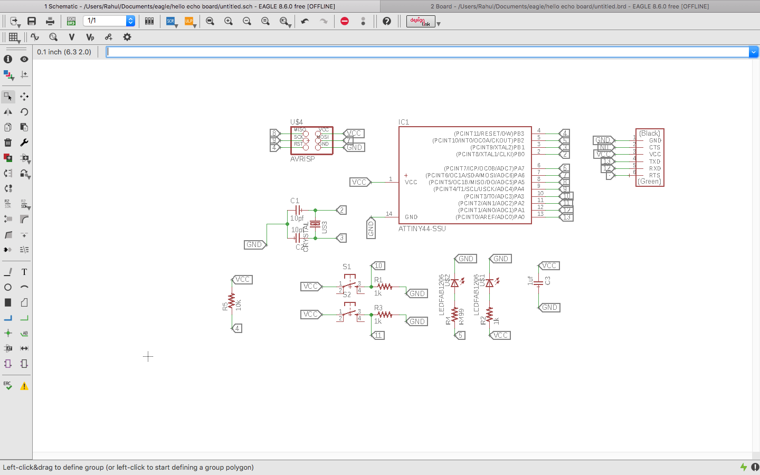
Task: Select the Name tool
Action: [8, 204]
